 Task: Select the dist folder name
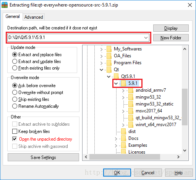click(x=132, y=131)
